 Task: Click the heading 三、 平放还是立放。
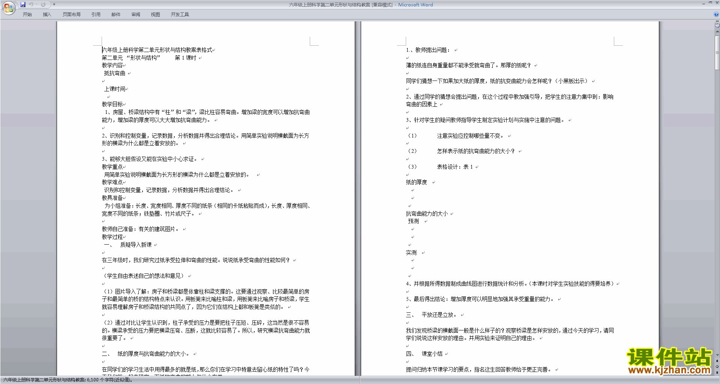[x=432, y=315]
